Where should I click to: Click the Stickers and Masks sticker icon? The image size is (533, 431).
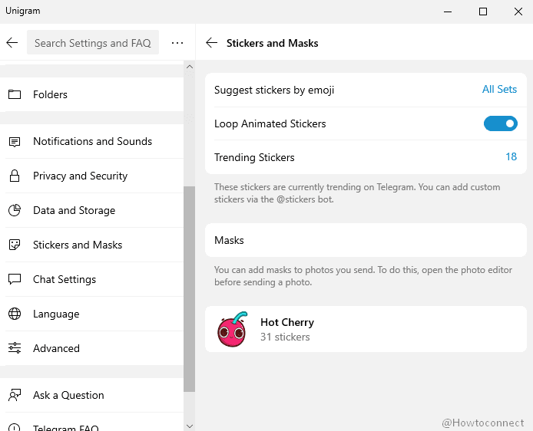click(x=15, y=245)
